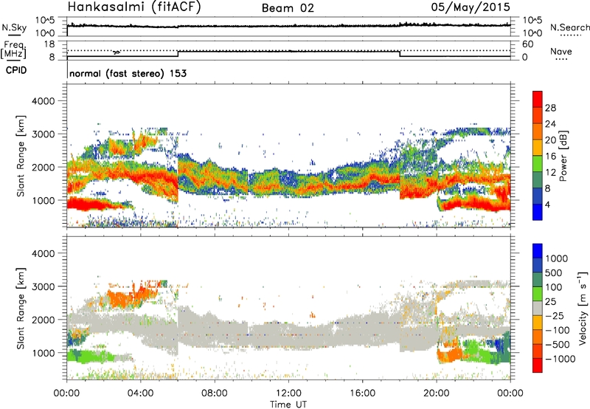Click the 'N.Sky' legend label
590x409 pixels.
(x=14, y=27)
